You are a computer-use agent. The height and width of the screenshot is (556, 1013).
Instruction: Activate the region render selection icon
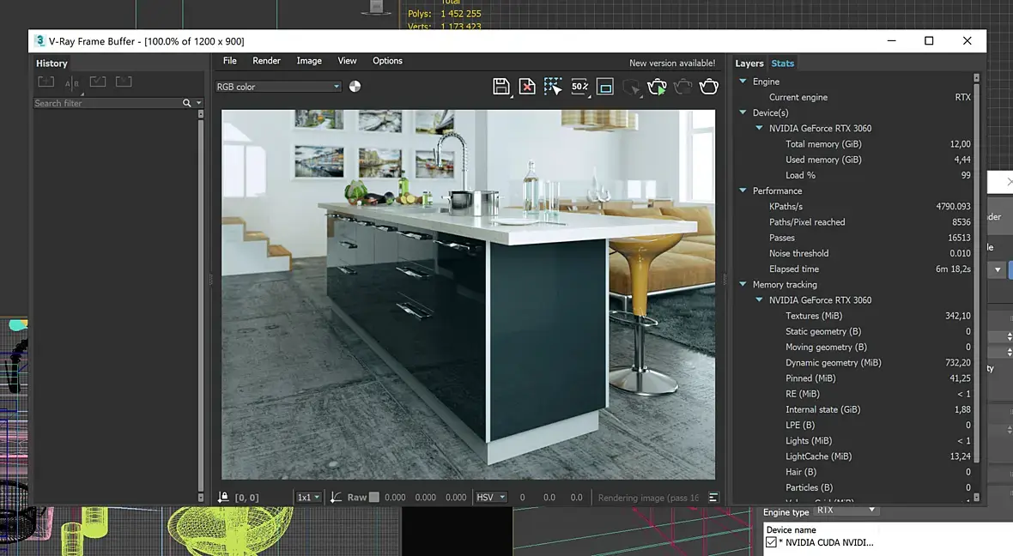tap(553, 86)
